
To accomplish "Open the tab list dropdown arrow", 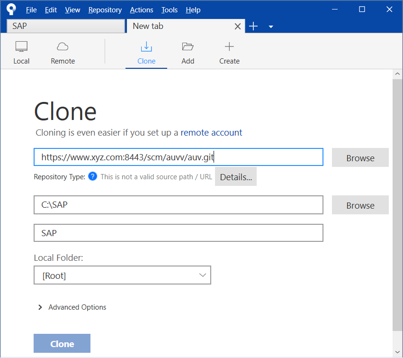I will click(x=271, y=27).
